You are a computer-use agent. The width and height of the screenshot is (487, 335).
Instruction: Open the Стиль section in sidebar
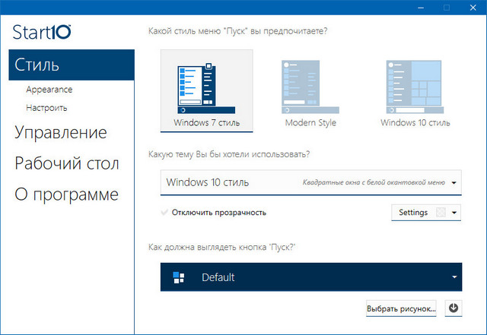[x=72, y=65]
